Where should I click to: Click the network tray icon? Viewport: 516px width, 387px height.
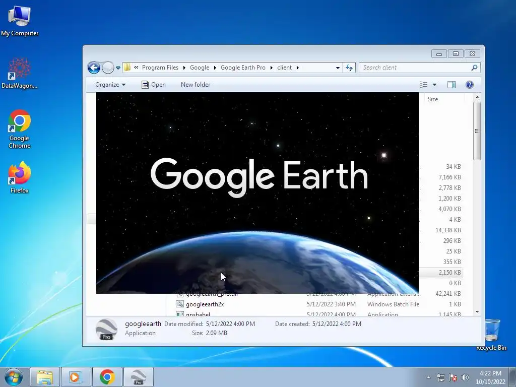coord(440,377)
